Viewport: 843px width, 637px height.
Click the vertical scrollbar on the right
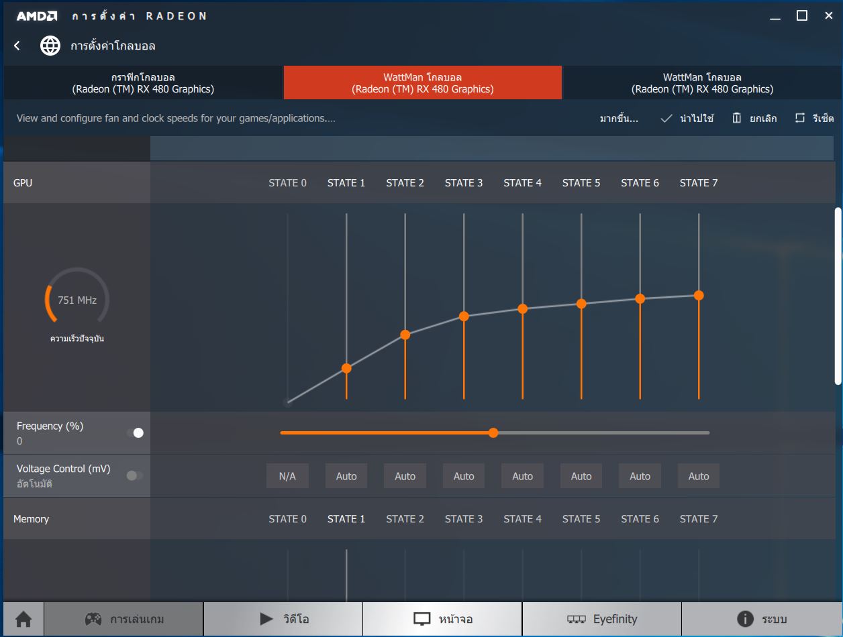tap(837, 295)
